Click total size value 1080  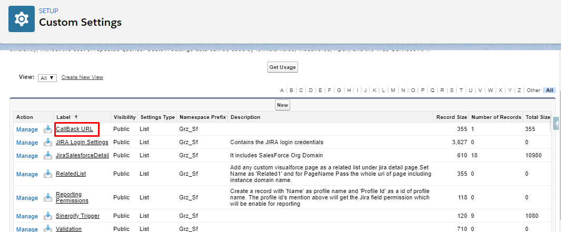point(532,216)
